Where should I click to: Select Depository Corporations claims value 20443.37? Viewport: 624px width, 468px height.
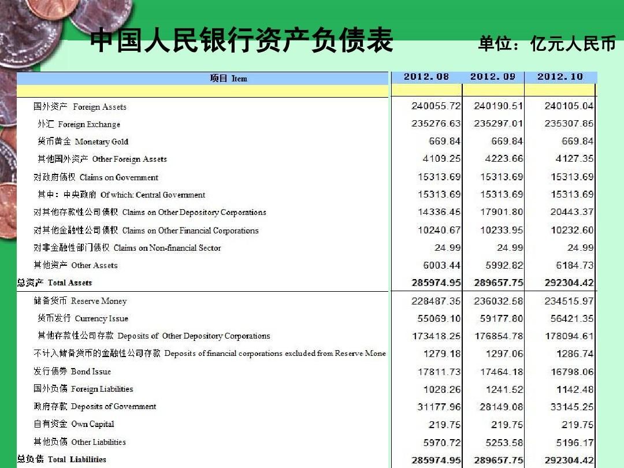click(572, 211)
